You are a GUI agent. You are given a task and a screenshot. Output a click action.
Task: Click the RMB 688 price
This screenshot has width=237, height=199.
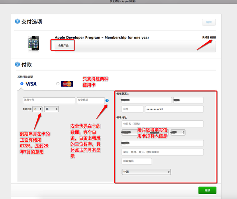209,37
